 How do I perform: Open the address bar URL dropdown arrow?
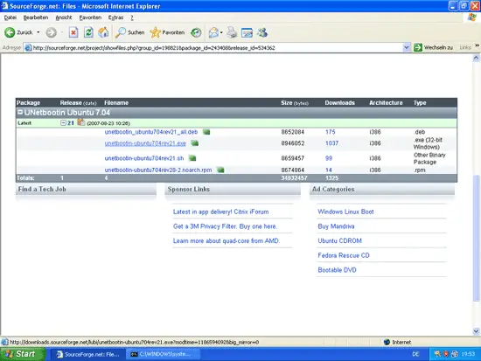(x=406, y=47)
